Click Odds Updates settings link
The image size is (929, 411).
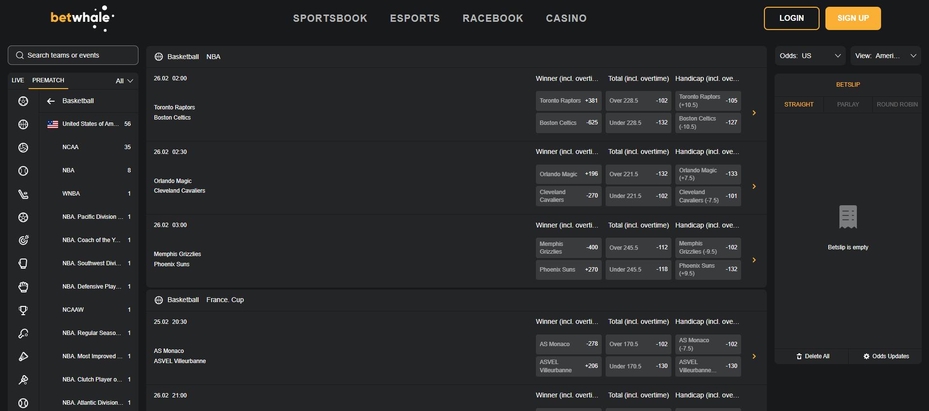pyautogui.click(x=886, y=356)
